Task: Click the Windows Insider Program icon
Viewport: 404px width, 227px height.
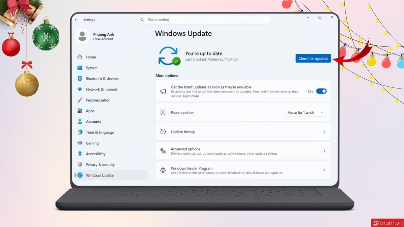Action: (163, 170)
